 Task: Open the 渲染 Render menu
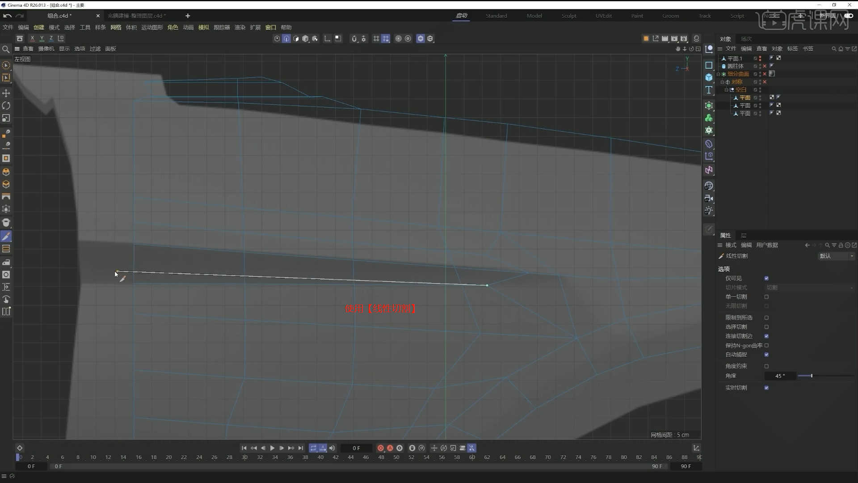pyautogui.click(x=240, y=27)
